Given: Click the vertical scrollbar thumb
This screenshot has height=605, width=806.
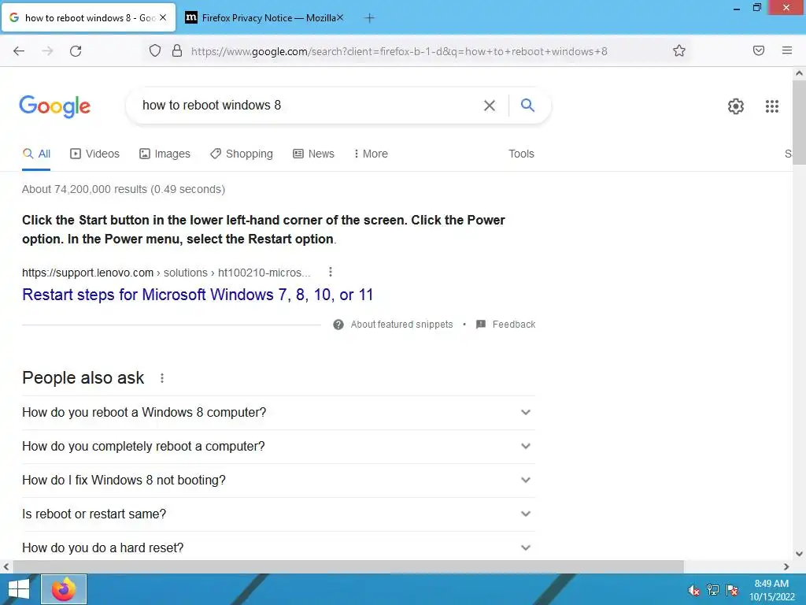Looking at the screenshot, I should (799, 122).
